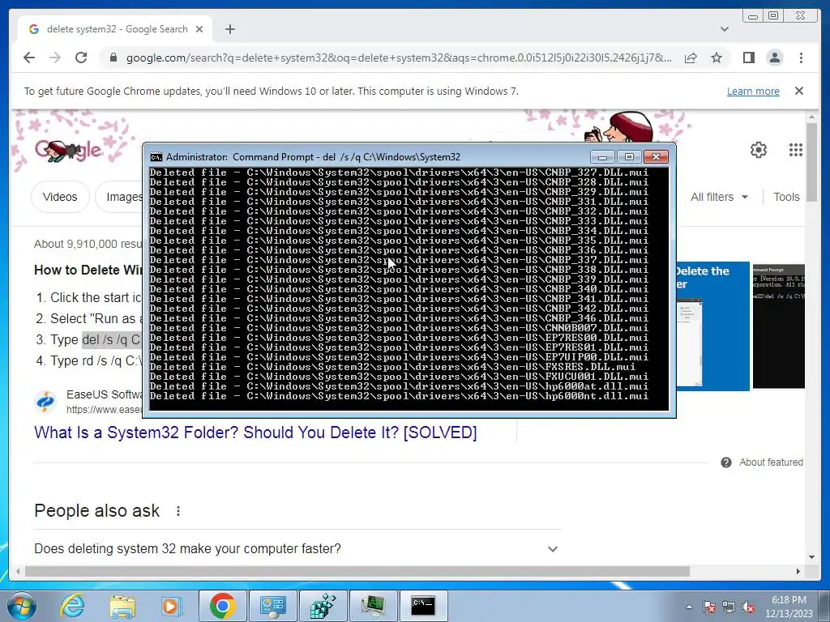Switch to Chrome taskbar button

(223, 606)
